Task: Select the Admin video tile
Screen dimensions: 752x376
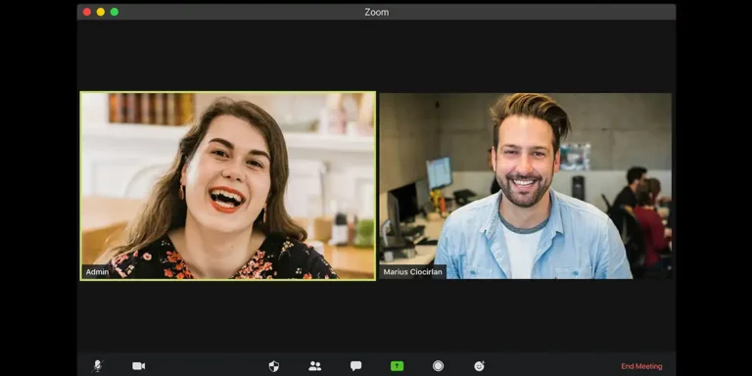Action: coord(228,186)
